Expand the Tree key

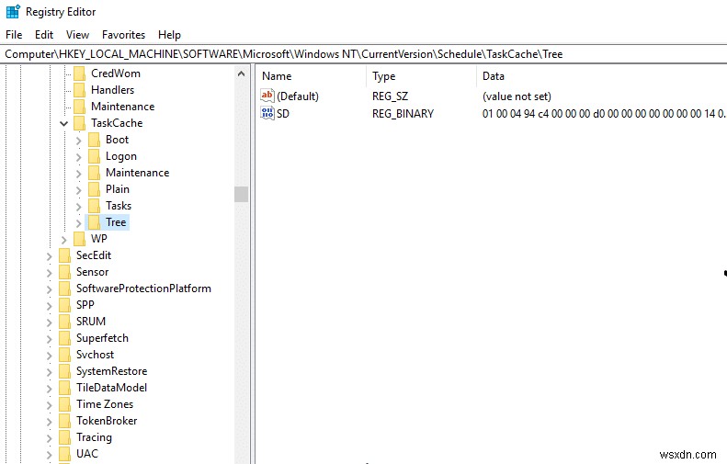click(x=78, y=223)
